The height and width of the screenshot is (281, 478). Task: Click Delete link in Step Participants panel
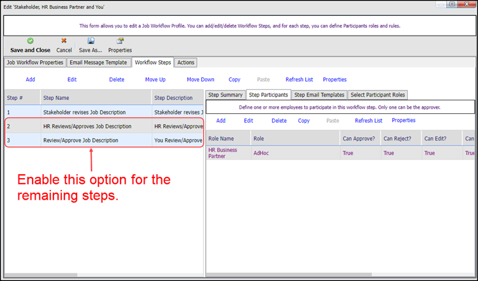click(279, 121)
